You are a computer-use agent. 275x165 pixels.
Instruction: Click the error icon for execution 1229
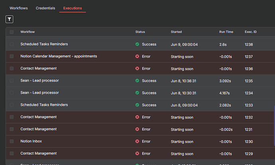[x=137, y=153]
